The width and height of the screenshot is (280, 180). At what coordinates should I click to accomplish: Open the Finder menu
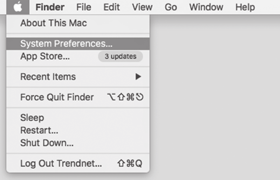tap(50, 7)
